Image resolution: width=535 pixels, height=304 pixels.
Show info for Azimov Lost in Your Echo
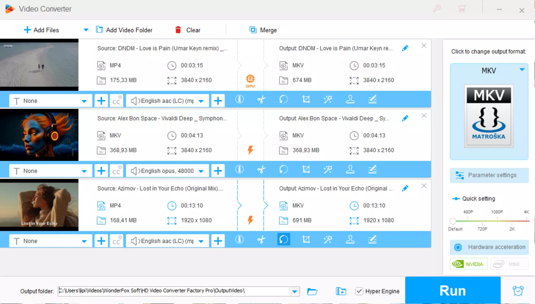[x=239, y=239]
